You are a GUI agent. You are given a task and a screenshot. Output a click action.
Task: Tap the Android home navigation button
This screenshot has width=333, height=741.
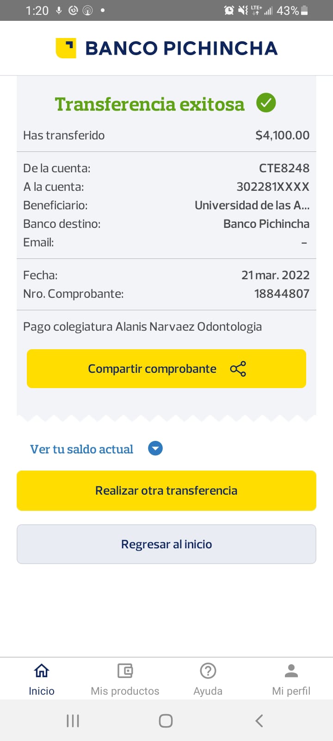pyautogui.click(x=166, y=721)
